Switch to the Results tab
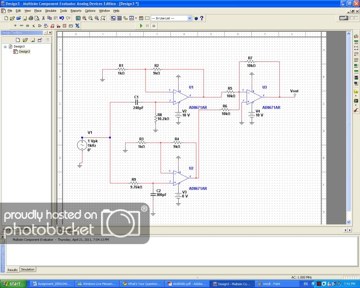The image size is (360, 288). (12, 270)
